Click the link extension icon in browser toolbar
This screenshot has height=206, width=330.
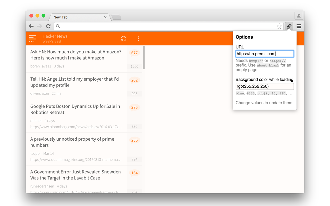coord(289,26)
